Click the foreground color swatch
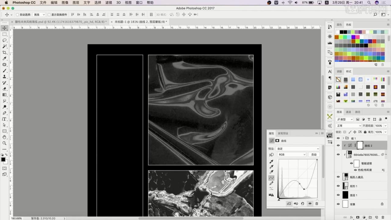 tap(3, 159)
